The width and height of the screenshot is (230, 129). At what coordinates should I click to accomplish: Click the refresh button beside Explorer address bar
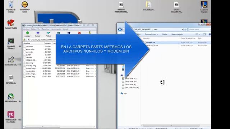[185, 29]
